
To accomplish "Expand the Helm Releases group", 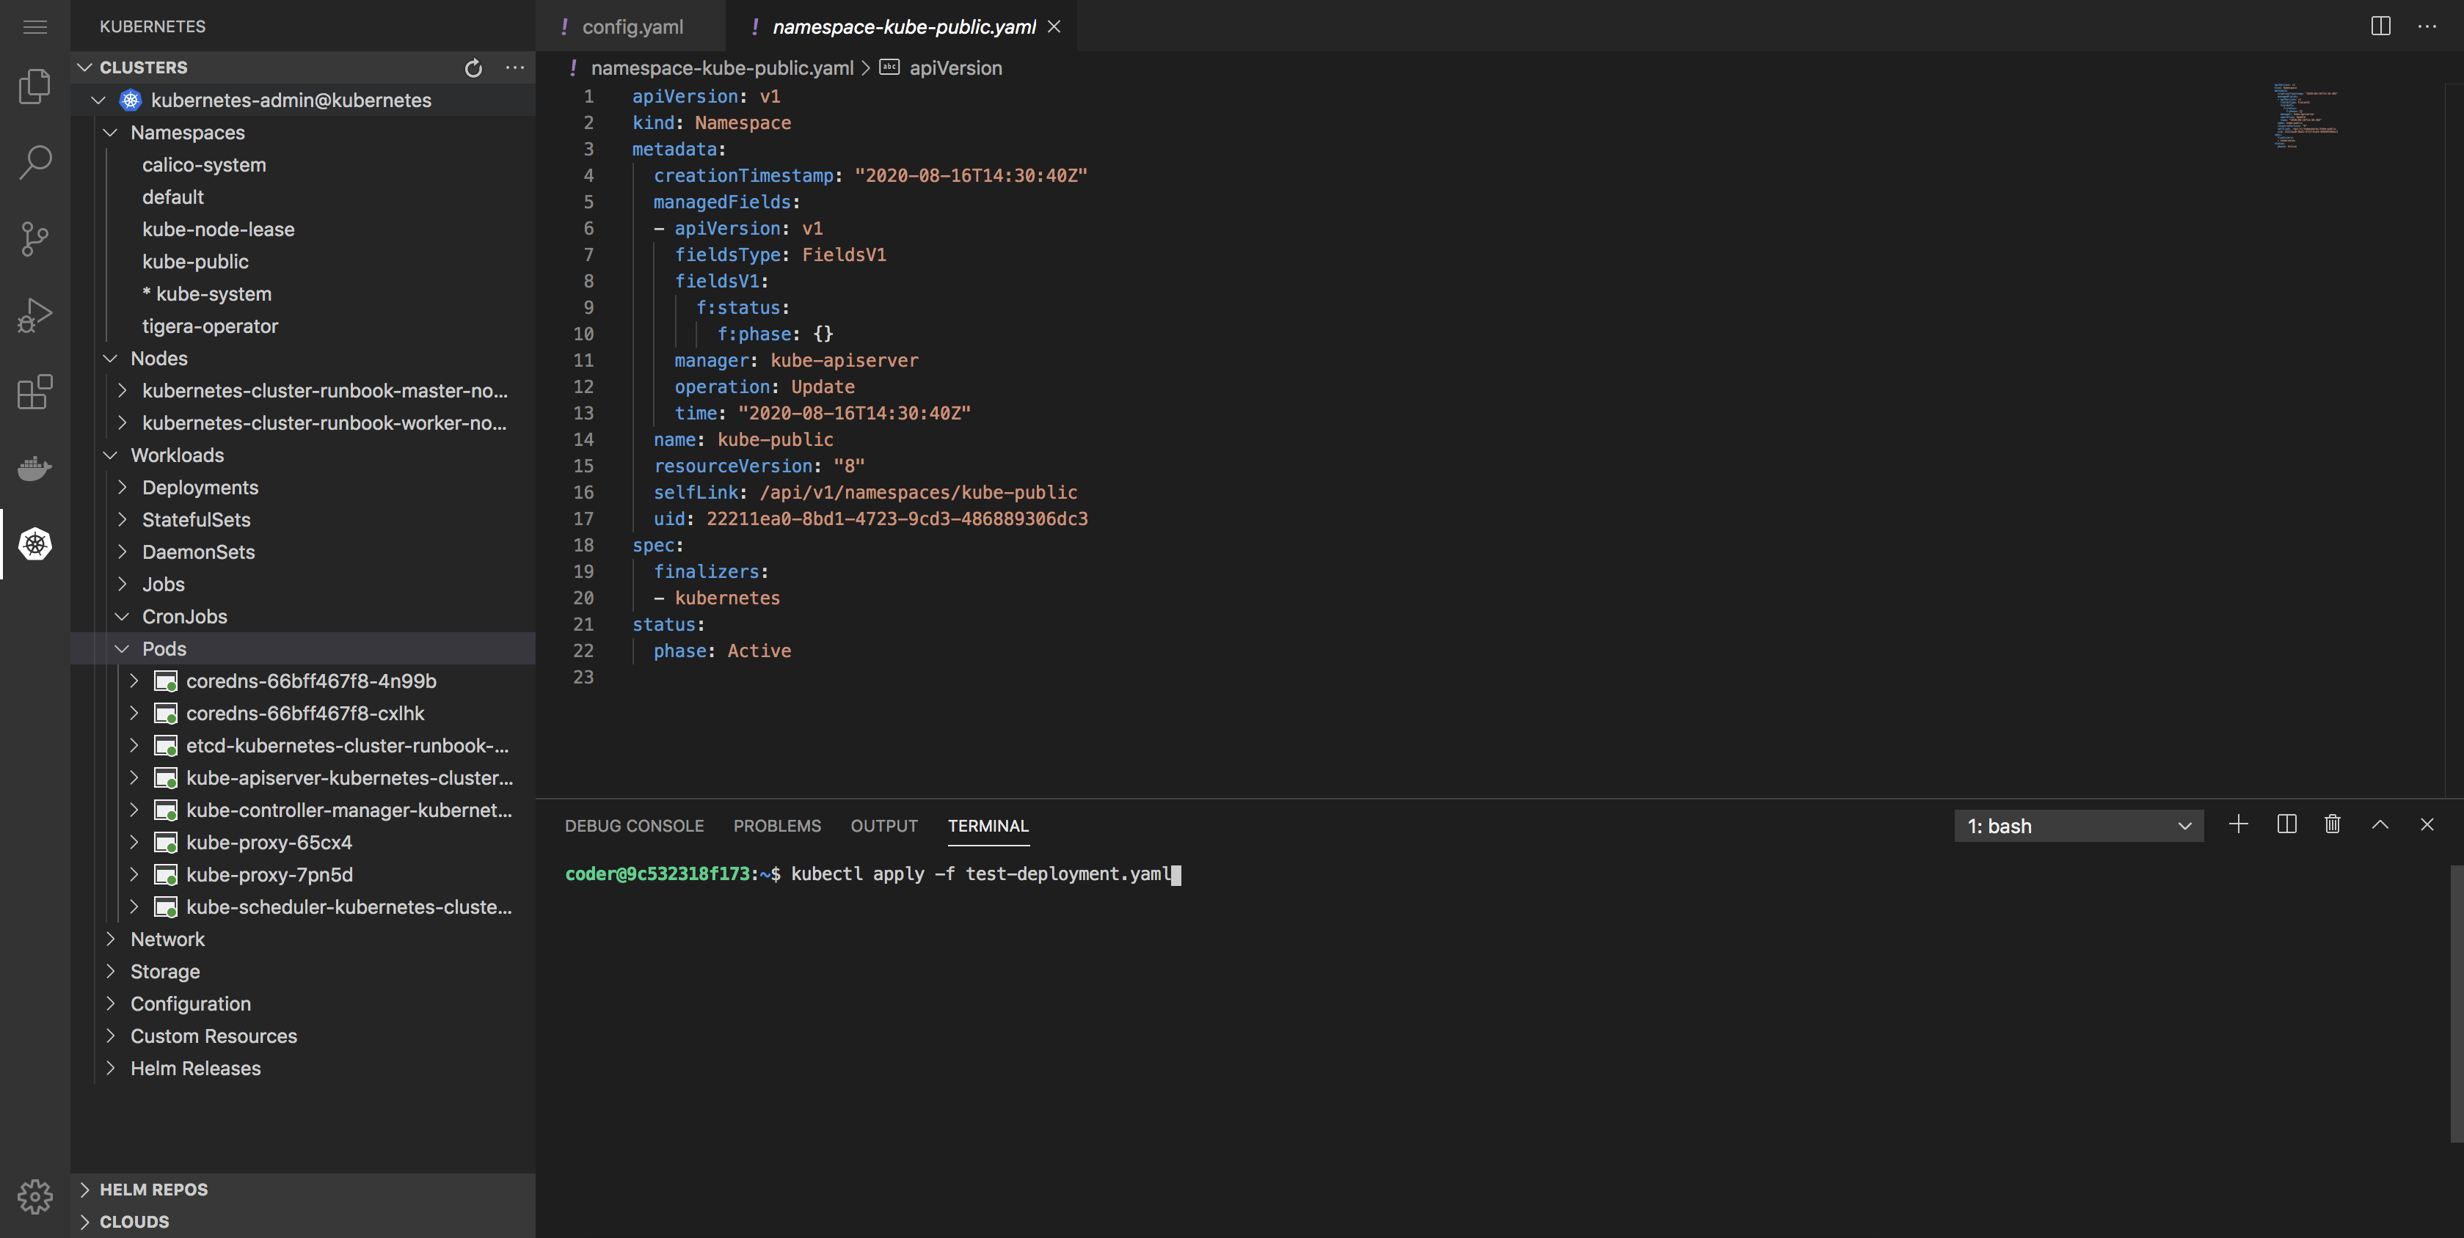I will pyautogui.click(x=111, y=1069).
